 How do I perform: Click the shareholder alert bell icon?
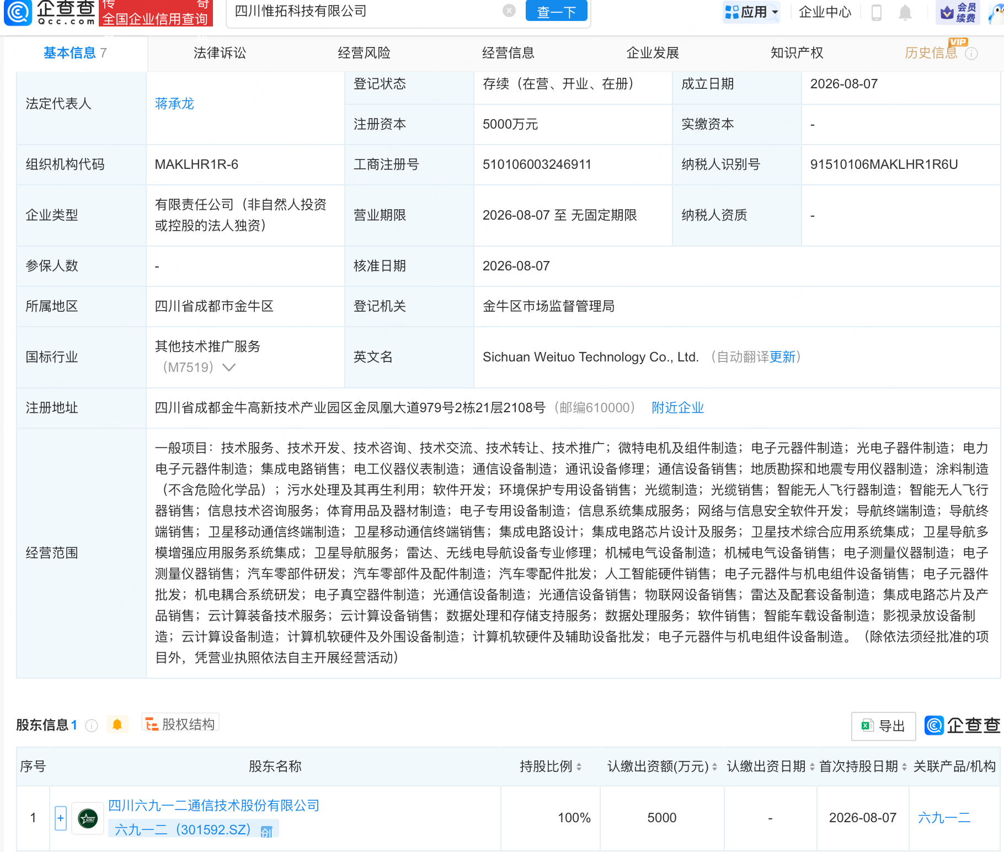click(x=117, y=725)
